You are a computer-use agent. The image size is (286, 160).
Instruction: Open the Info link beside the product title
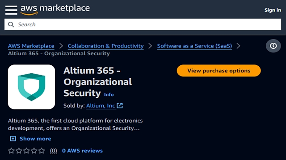point(109,95)
